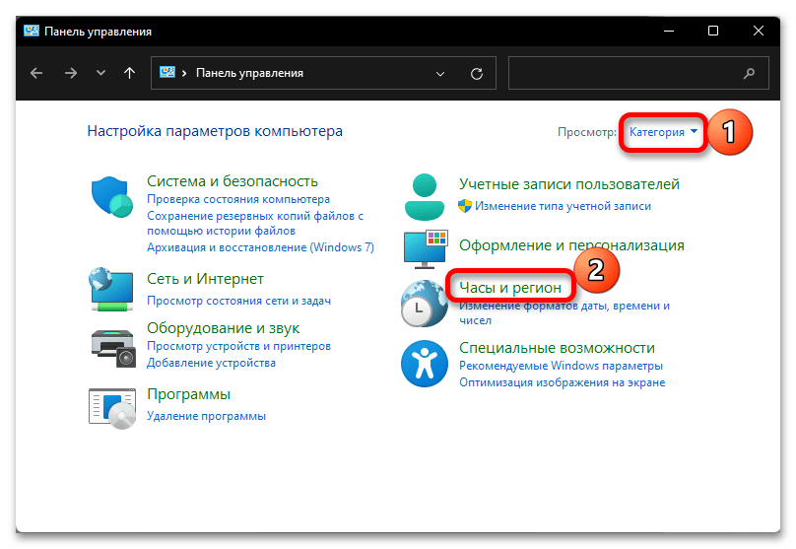The image size is (796, 549).
Task: Click Рекомендуемые Windows параметры link
Action: [x=561, y=366]
